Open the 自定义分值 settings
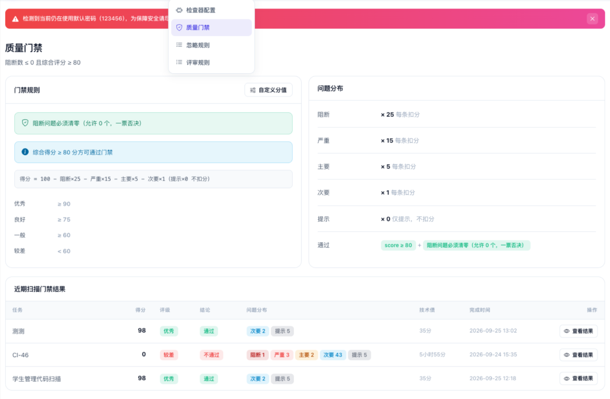This screenshot has height=399, width=610. (268, 90)
